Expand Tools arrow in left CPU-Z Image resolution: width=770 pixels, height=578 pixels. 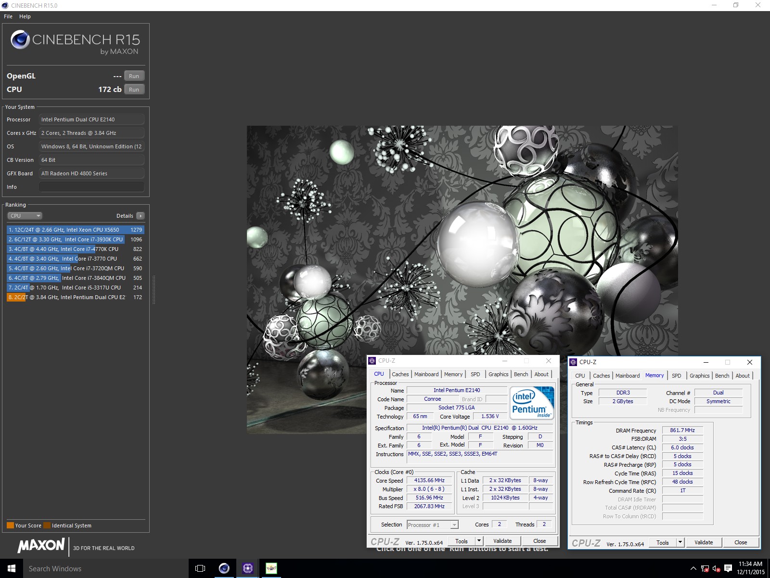[479, 541]
